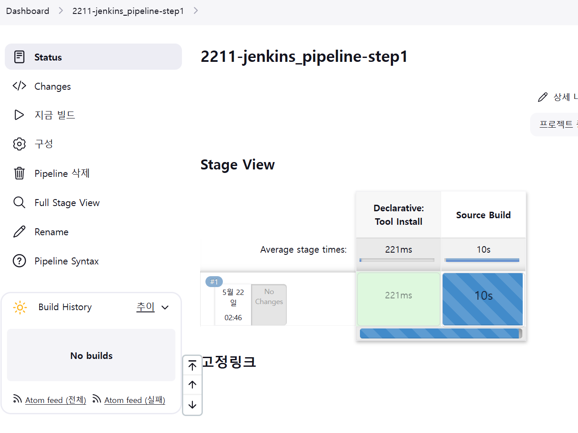The image size is (578, 433).
Task: Click the up arrow in build history pager
Action: point(192,385)
